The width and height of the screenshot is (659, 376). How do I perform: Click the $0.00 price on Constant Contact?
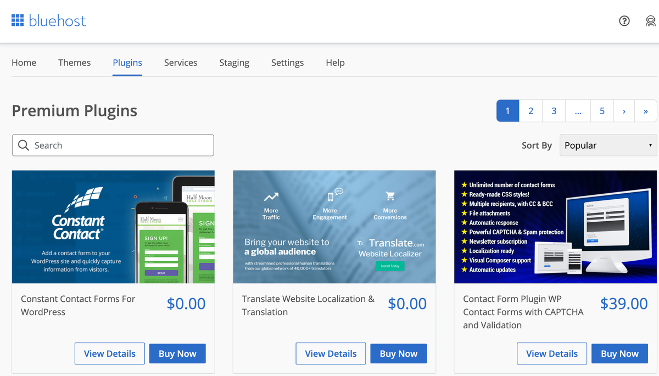(x=186, y=304)
